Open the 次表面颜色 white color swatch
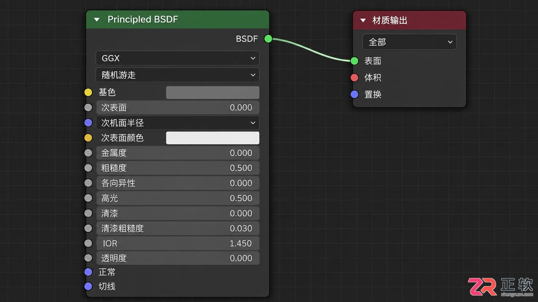Image resolution: width=538 pixels, height=302 pixels. 213,138
